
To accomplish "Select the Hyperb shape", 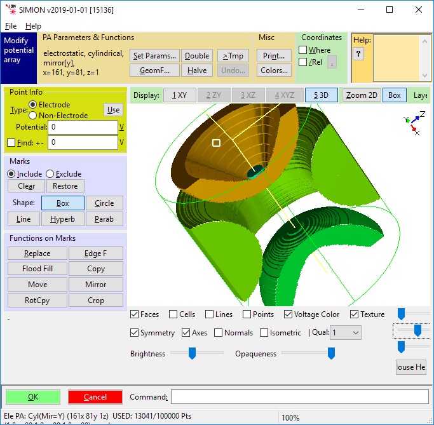I will (x=62, y=219).
